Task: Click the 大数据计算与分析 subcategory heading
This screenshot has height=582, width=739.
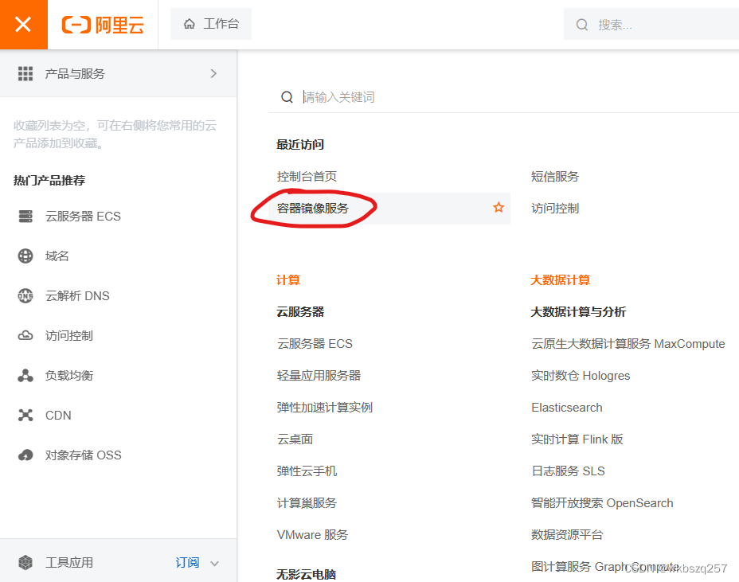Action: tap(578, 312)
